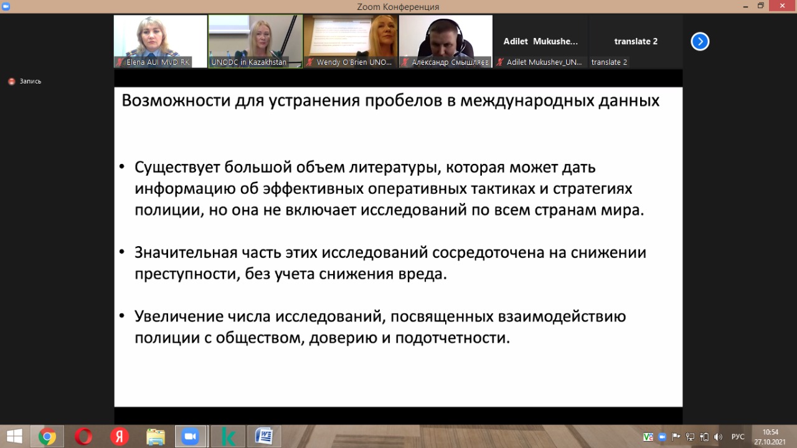The height and width of the screenshot is (448, 797).
Task: Click the volume speaker icon in tray
Action: (x=718, y=437)
